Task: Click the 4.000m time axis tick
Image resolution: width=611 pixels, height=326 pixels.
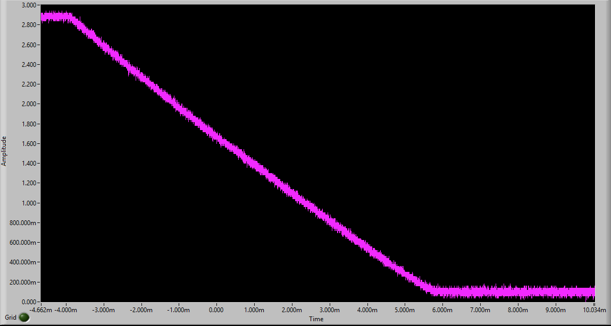Action: 367,310
